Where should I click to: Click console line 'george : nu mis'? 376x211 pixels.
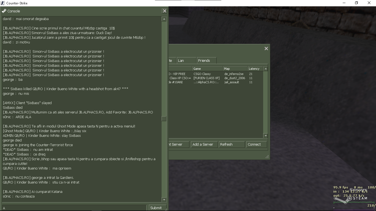pos(16,94)
